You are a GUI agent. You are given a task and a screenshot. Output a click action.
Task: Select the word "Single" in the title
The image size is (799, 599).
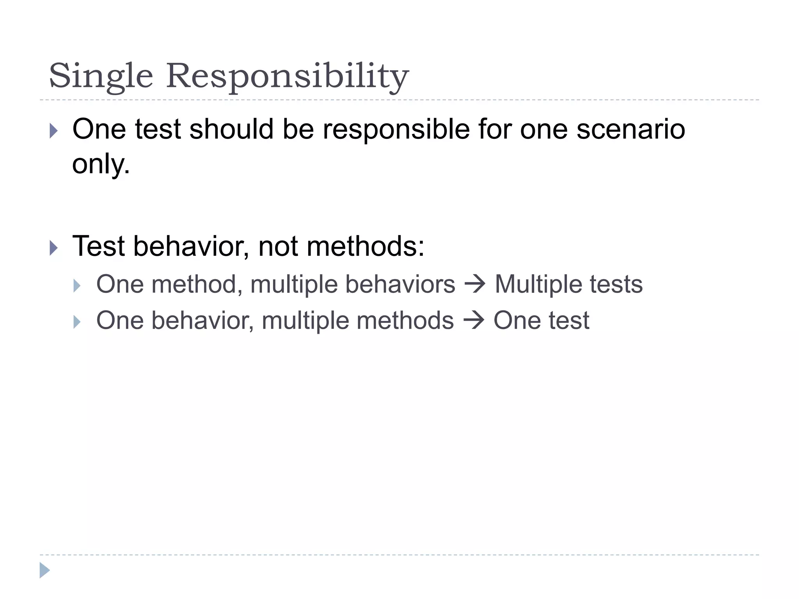101,76
